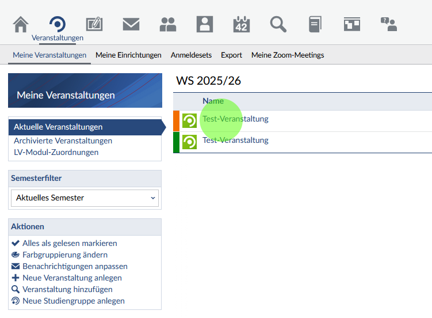Open the profile person icon

coord(204,24)
